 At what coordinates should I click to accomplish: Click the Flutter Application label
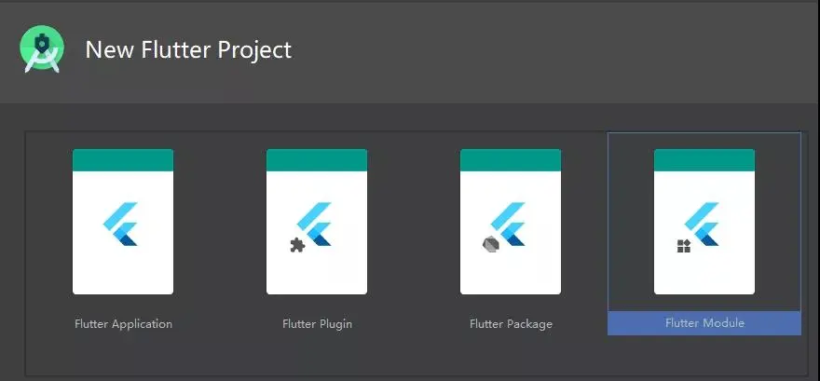pyautogui.click(x=123, y=324)
